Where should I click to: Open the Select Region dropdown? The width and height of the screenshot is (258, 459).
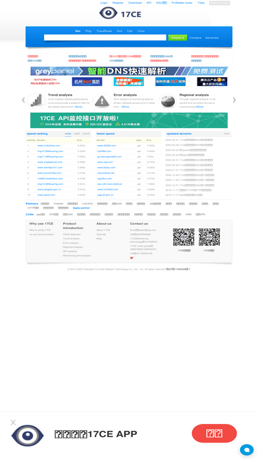click(219, 3)
